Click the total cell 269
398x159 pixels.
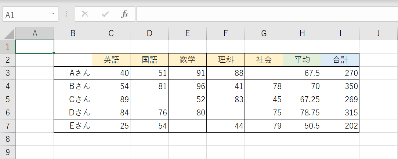click(x=340, y=100)
